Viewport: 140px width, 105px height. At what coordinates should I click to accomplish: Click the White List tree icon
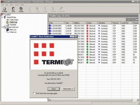point(8,32)
